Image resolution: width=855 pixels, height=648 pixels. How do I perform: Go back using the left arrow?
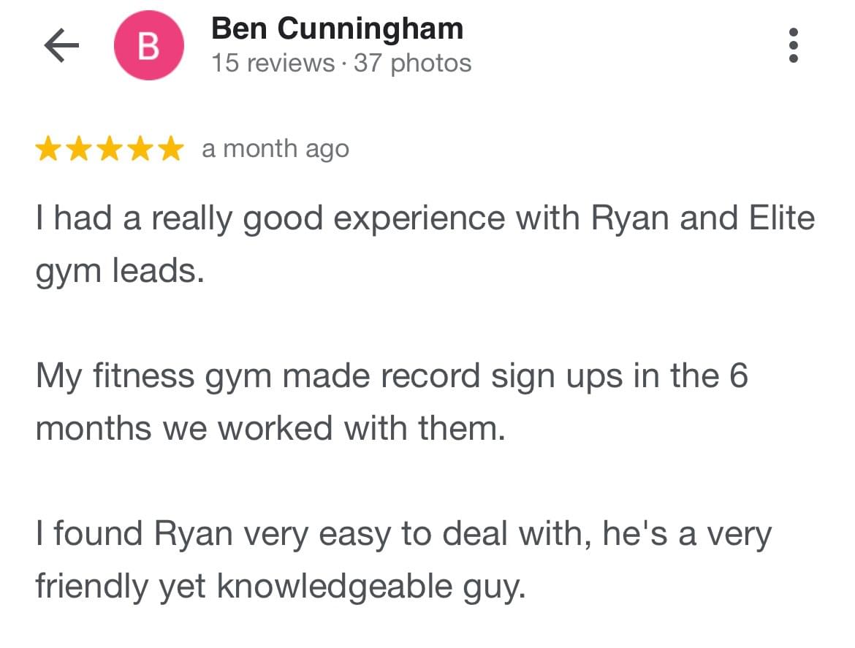[61, 45]
